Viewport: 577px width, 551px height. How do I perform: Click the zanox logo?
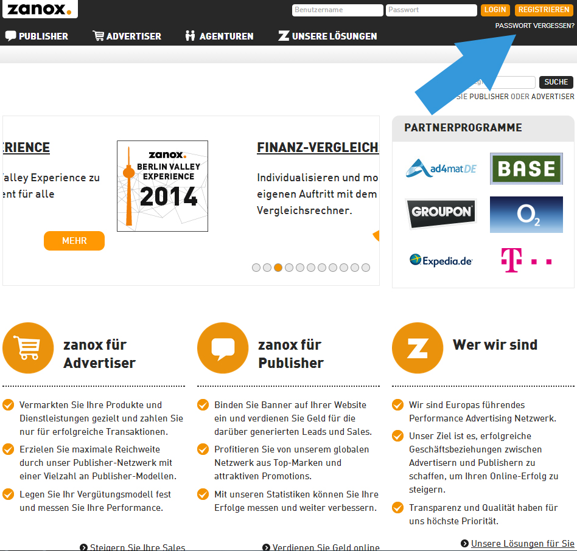[x=40, y=9]
